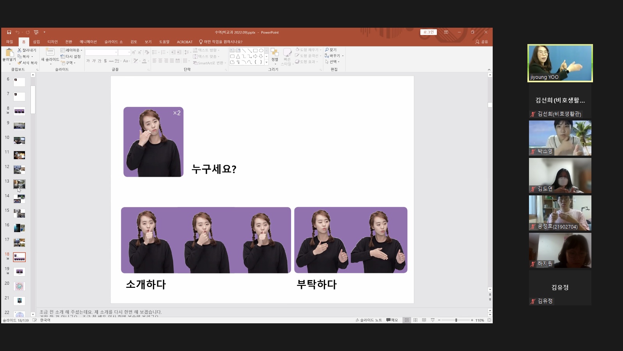Click the zoom slider handle
This screenshot has height=351, width=623.
click(x=456, y=320)
